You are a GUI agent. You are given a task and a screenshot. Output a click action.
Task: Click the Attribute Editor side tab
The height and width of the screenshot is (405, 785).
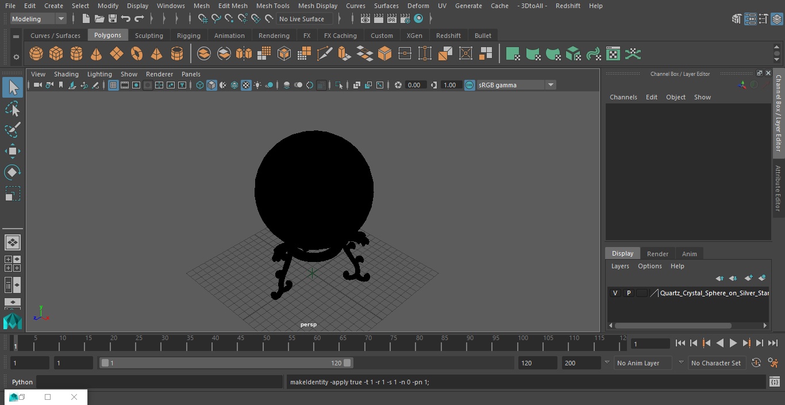point(778,188)
